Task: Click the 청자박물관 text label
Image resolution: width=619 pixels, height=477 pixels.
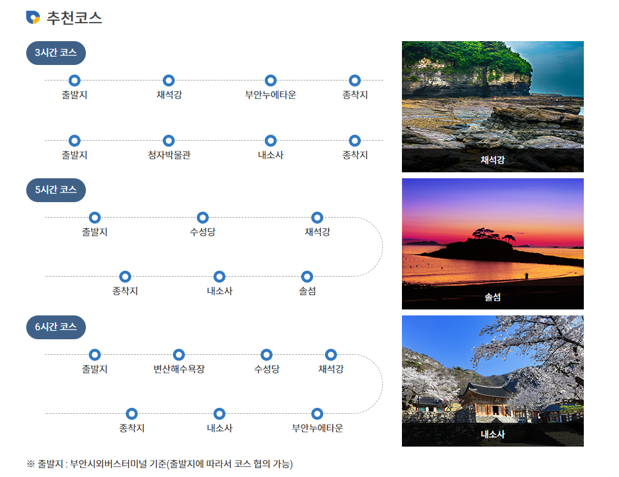Action: [169, 156]
